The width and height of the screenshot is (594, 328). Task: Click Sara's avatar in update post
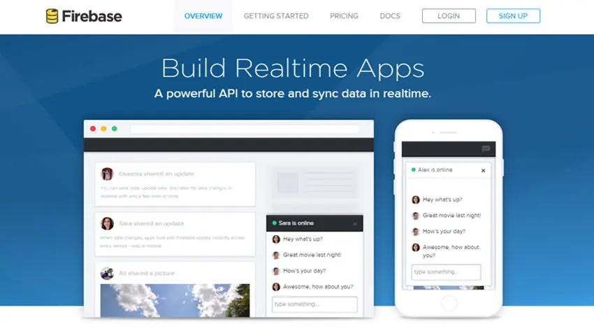click(107, 223)
